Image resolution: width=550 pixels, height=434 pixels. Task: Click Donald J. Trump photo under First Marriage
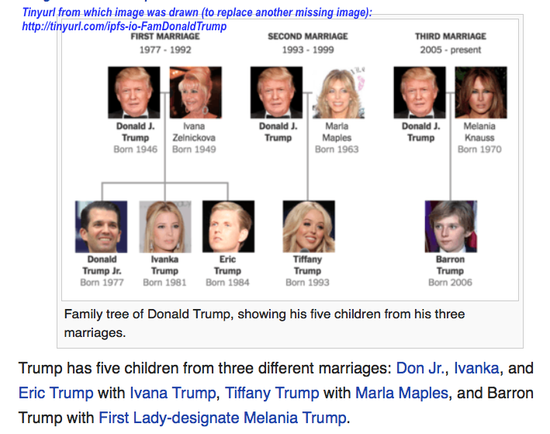click(x=134, y=92)
